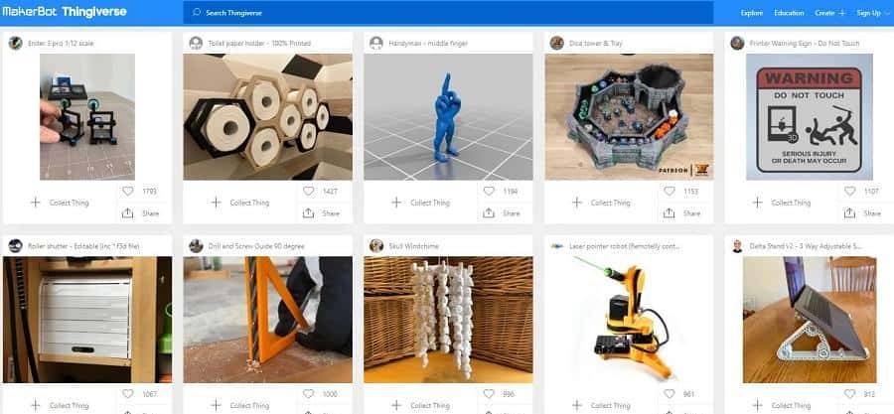Open the Explore menu
This screenshot has width=894, height=414.
752,13
